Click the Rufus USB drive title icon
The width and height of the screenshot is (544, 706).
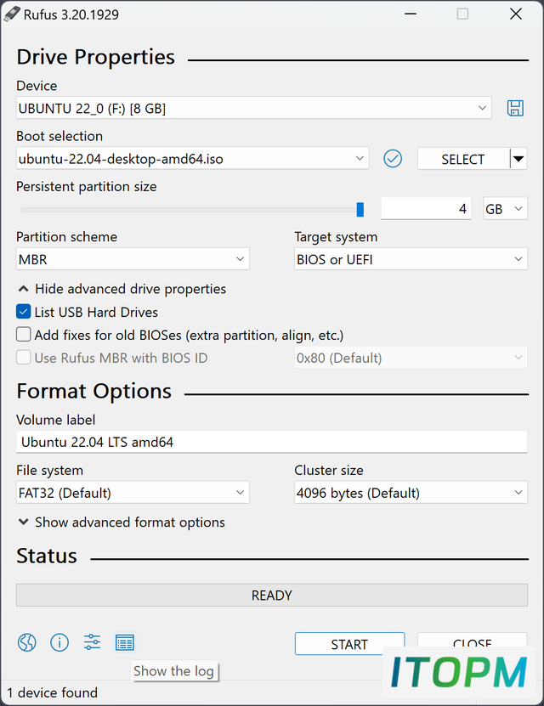click(12, 14)
